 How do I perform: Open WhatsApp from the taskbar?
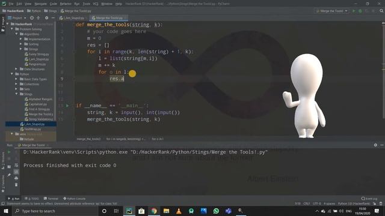tap(216, 211)
